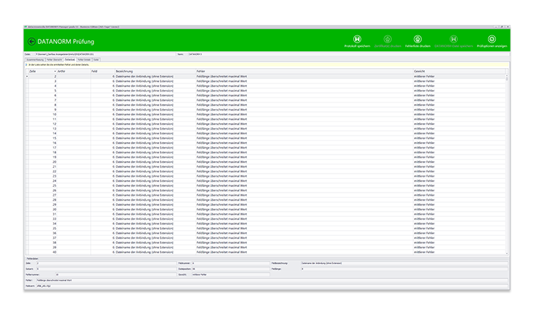Screen dimensions: 534x315
Task: Sort by the Bezeichnung column header
Action: click(x=155, y=71)
